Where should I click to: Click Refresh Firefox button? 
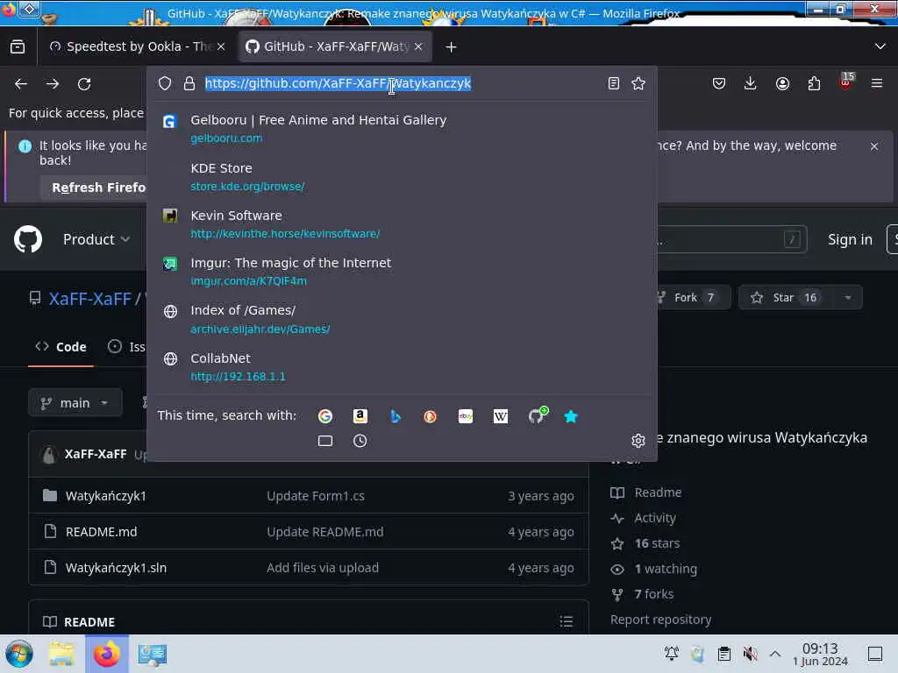pos(93,188)
